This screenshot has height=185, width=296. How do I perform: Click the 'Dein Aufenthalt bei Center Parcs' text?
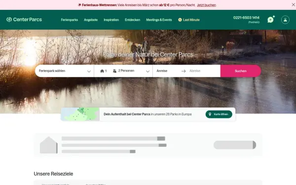point(127,114)
